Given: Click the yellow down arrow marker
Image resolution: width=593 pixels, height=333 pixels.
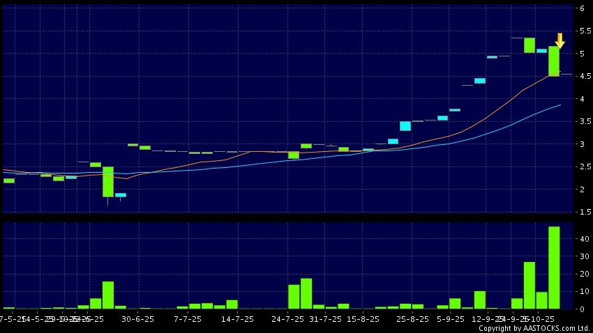Looking at the screenshot, I should point(560,40).
